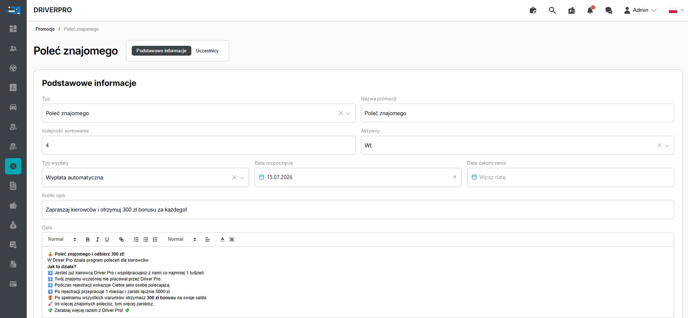
Task: Open the wallet icon in sidebar
Action: pos(13,205)
